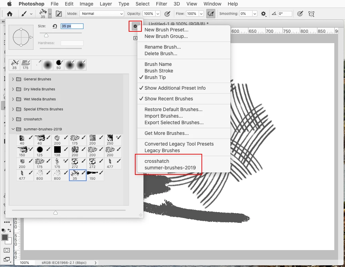Open the Window menu
This screenshot has width=345, height=267.
click(x=212, y=4)
